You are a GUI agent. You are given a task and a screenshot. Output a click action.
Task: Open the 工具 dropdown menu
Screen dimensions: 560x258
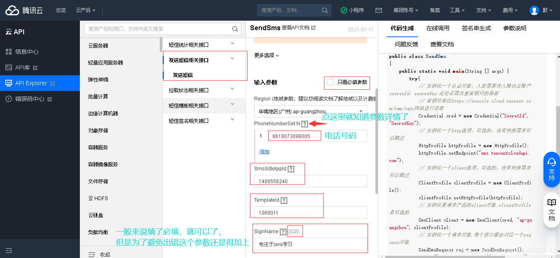pyautogui.click(x=457, y=10)
